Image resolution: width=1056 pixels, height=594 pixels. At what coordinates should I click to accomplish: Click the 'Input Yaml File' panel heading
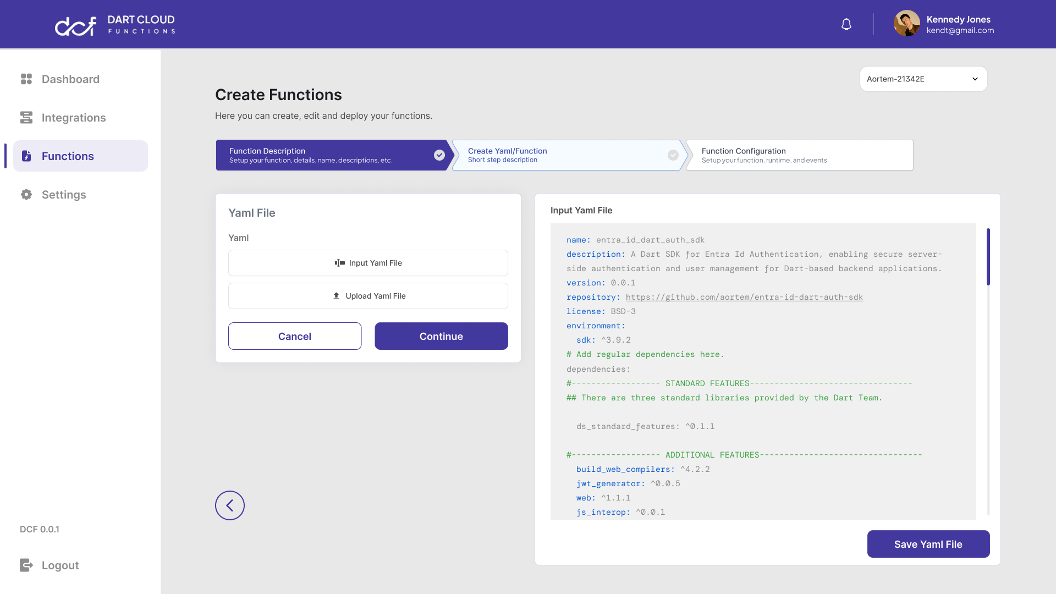point(581,210)
